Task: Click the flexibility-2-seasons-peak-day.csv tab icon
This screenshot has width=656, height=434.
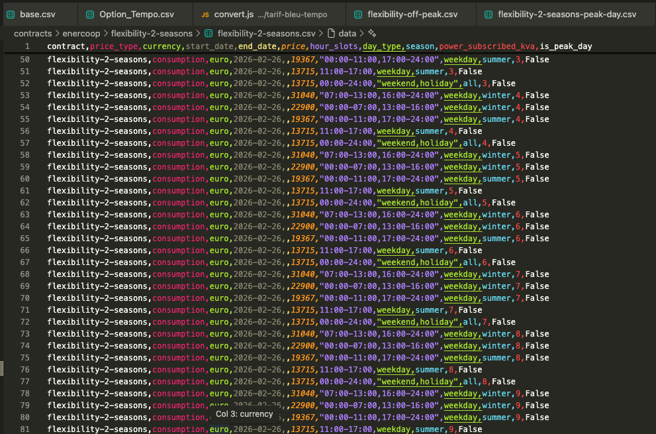Action: click(489, 15)
